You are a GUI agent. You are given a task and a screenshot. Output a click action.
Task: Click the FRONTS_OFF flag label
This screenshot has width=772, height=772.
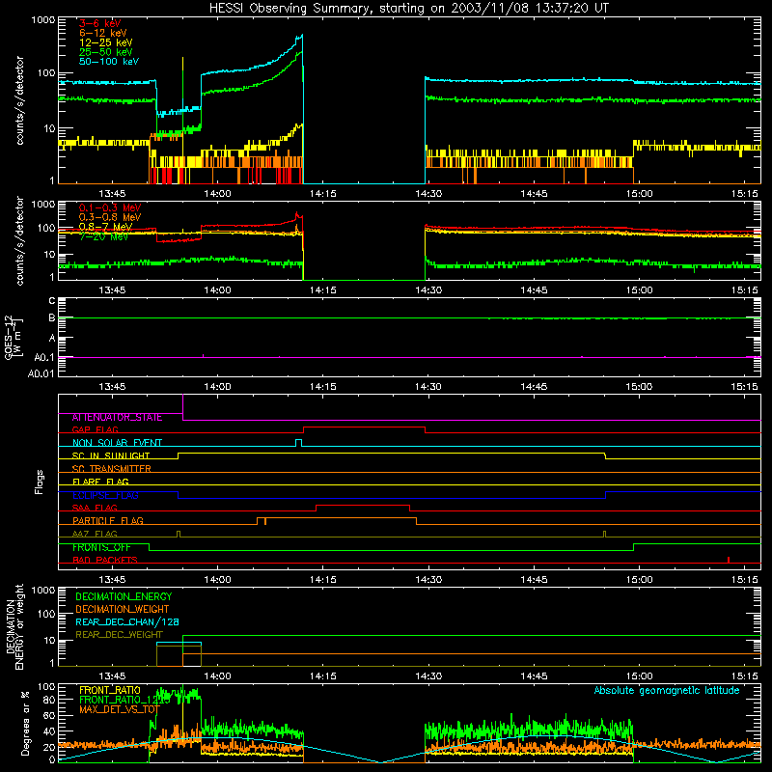pos(102,547)
